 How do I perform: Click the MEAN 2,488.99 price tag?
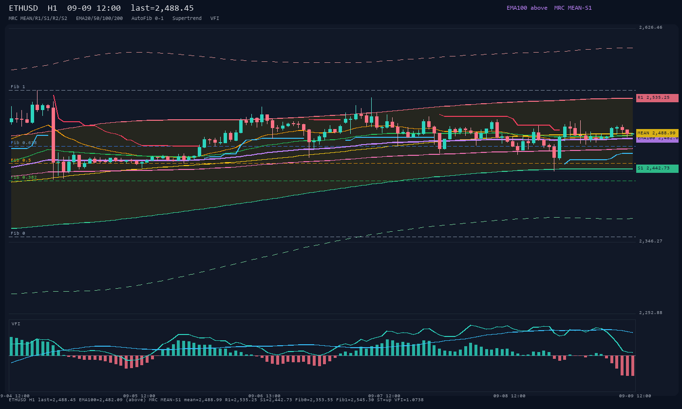[657, 133]
